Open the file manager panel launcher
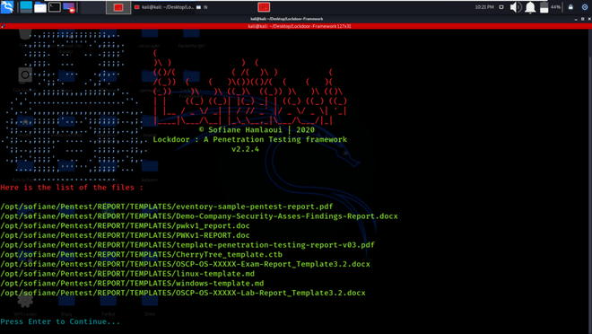The height and width of the screenshot is (334, 592). pos(40,7)
